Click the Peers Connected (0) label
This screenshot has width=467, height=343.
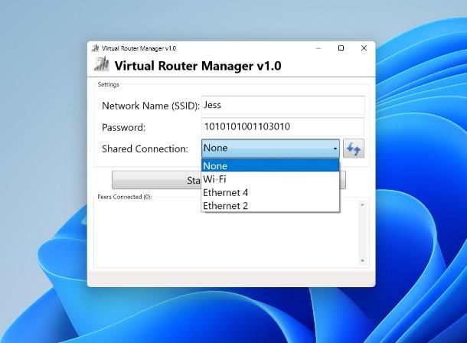[125, 197]
